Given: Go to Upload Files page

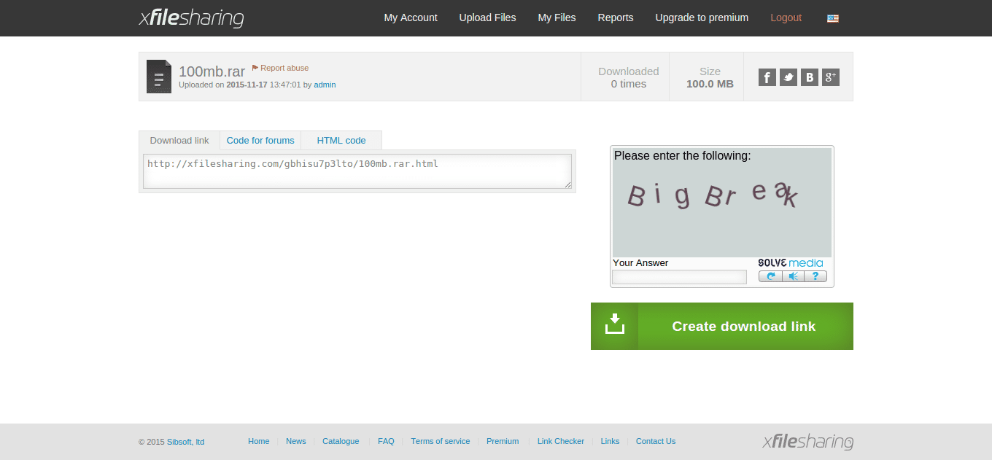Looking at the screenshot, I should (487, 17).
